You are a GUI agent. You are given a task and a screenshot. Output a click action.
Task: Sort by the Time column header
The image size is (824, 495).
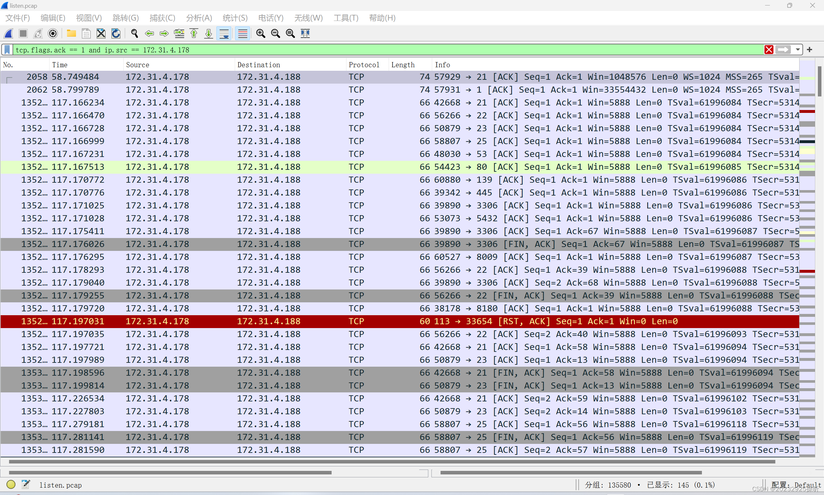[x=87, y=65]
